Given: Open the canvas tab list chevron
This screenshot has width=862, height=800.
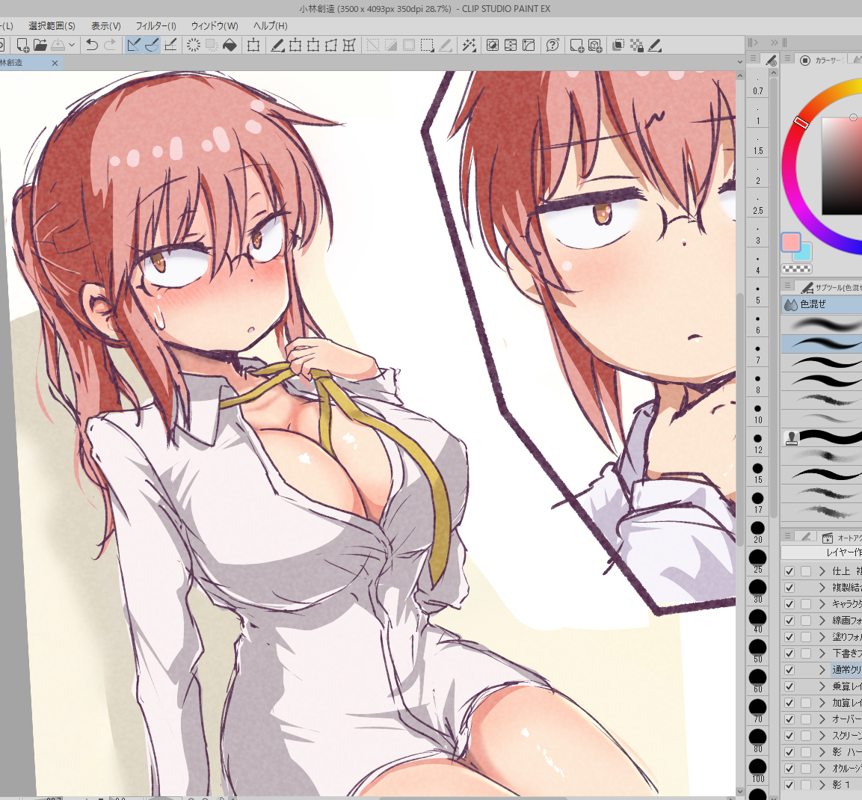Looking at the screenshot, I should [x=740, y=62].
